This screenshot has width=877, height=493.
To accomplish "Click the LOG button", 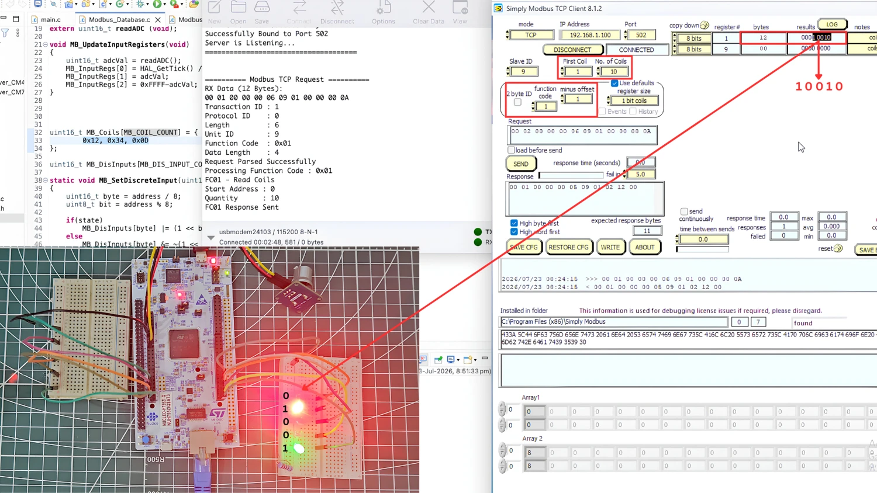I will [x=832, y=25].
